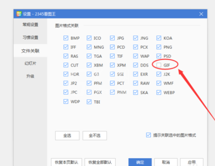This screenshot has width=215, height=166.
Task: Uncheck the PNM format
Action: (x=112, y=92)
